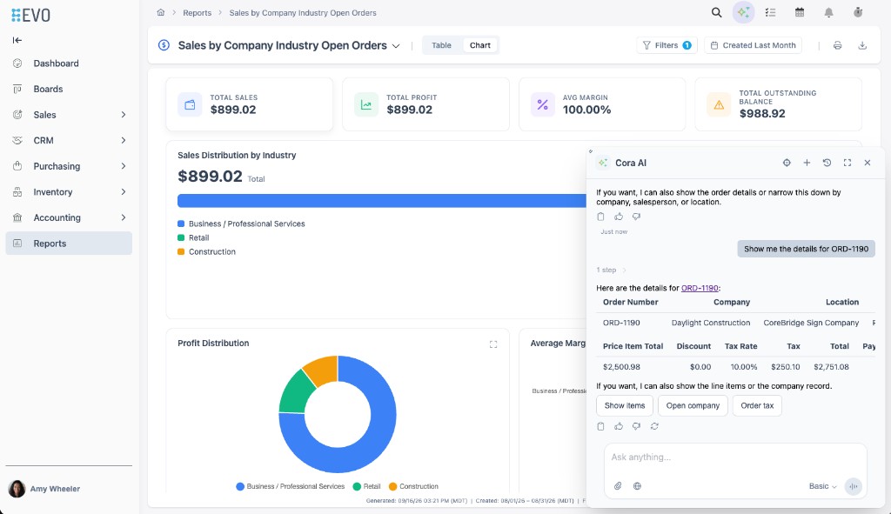Focus the Ask anything input
Screen dimensions: 891x514
click(735, 457)
